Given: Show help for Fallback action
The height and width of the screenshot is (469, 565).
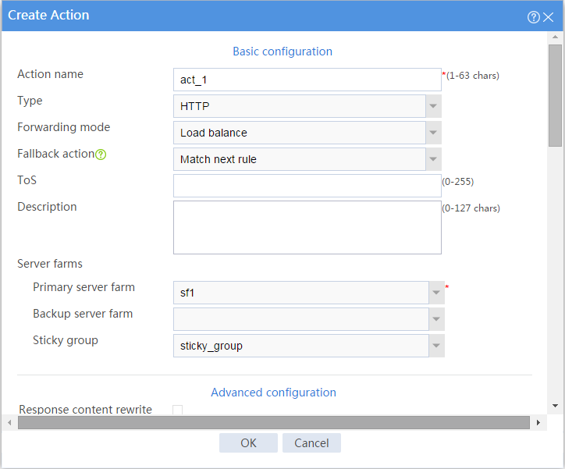Looking at the screenshot, I should tap(101, 155).
